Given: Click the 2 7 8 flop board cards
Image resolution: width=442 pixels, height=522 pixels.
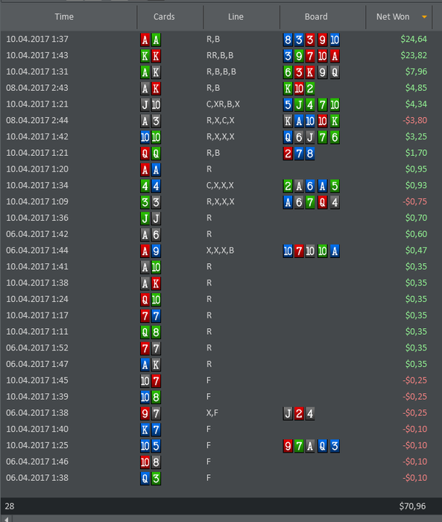Looking at the screenshot, I should coord(299,154).
